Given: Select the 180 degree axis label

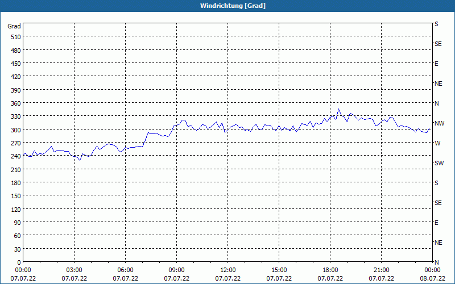Looking at the screenshot, I should (16, 183).
